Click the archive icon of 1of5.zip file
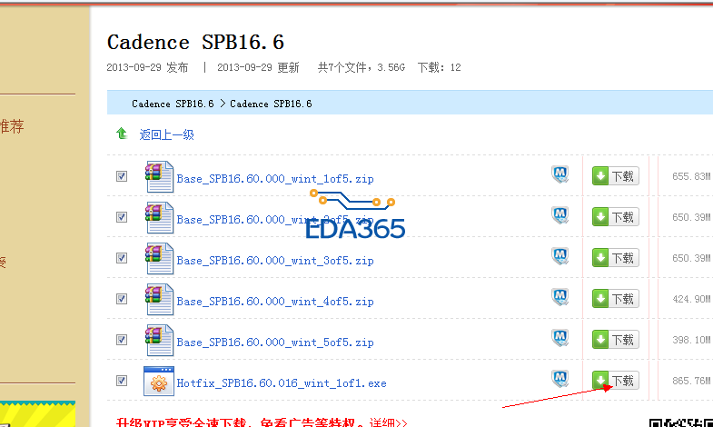Image resolution: width=713 pixels, height=427 pixels. point(159,176)
